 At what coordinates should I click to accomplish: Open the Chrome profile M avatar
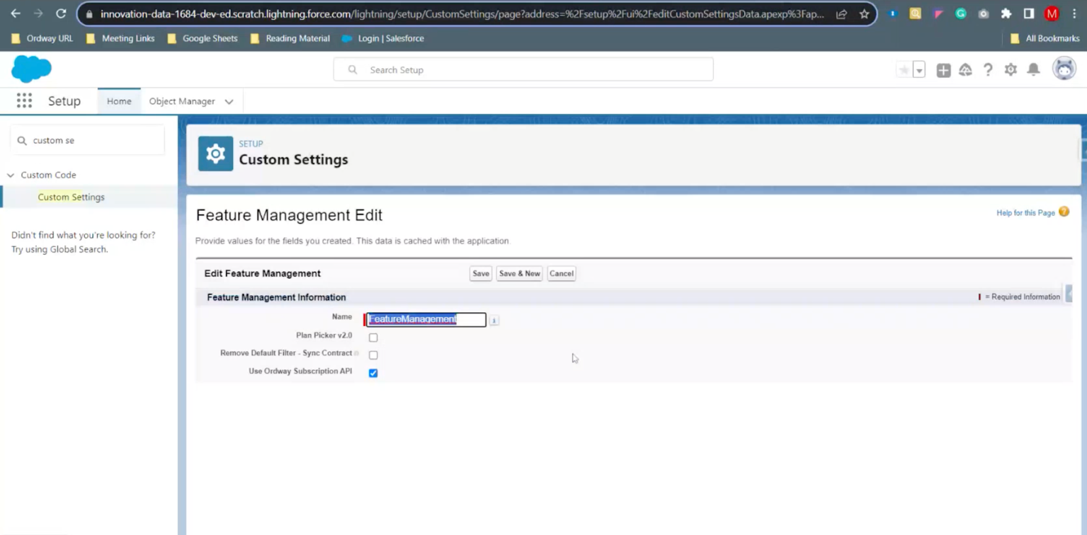pyautogui.click(x=1052, y=14)
